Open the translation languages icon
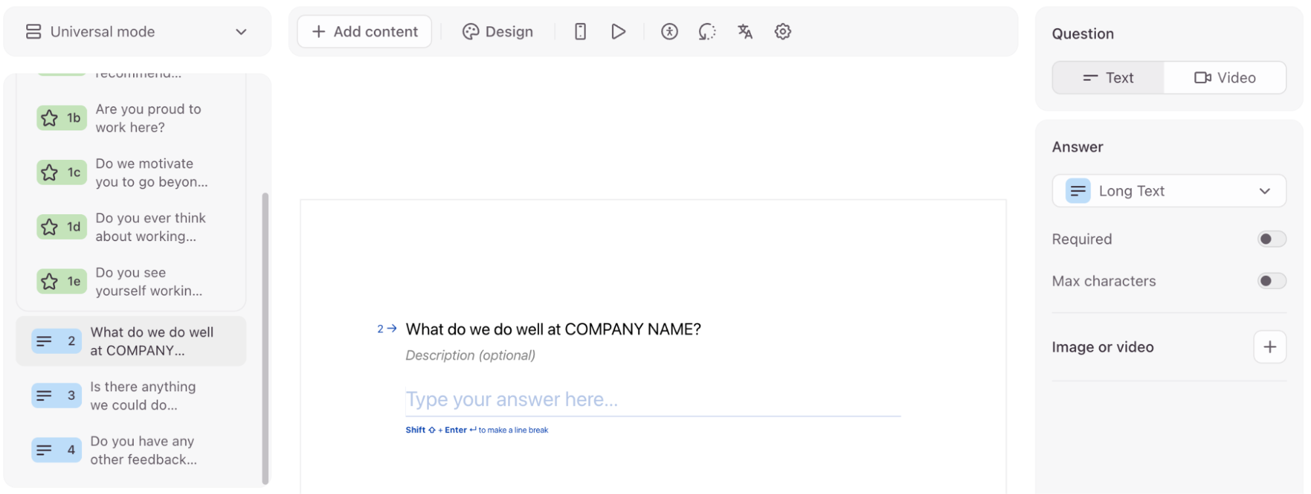 coord(745,31)
